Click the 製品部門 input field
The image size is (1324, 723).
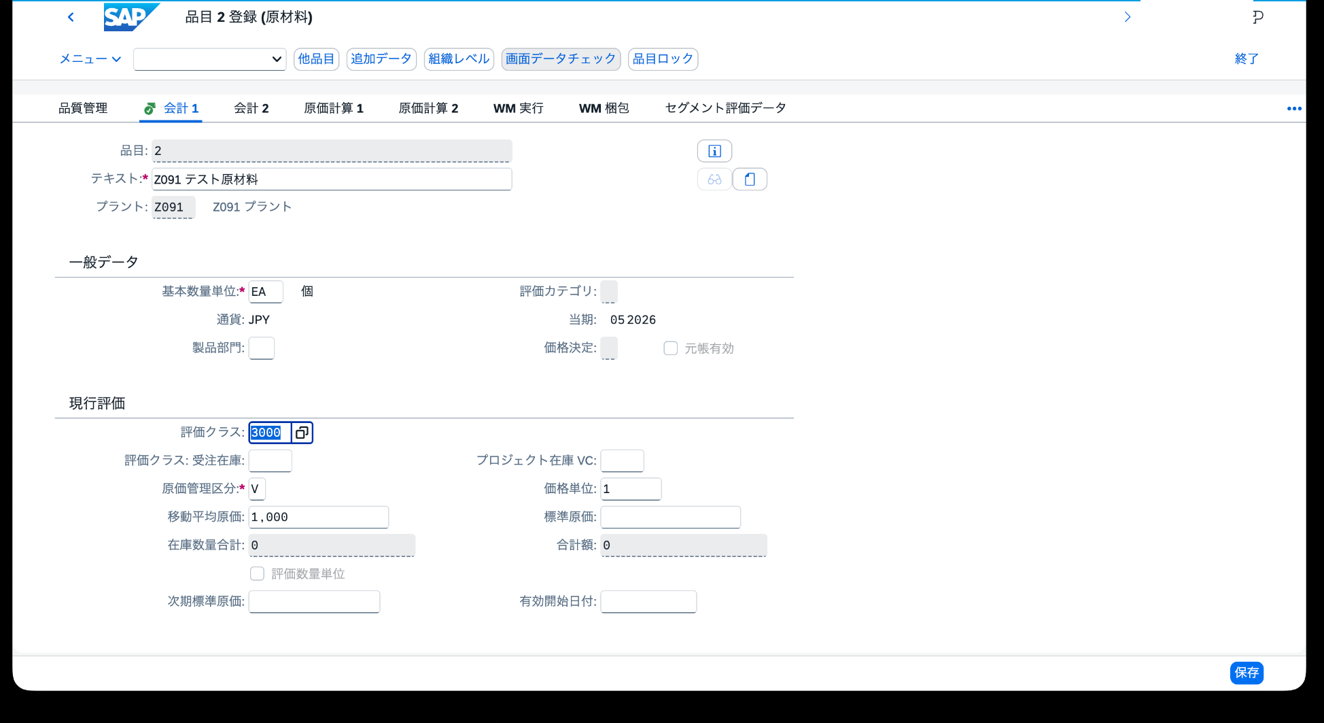pos(262,348)
